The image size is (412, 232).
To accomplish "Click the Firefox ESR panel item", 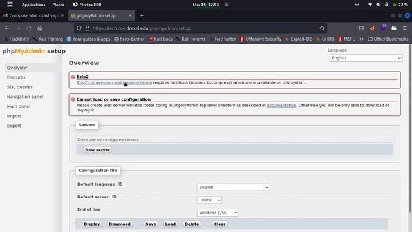I will point(87,5).
